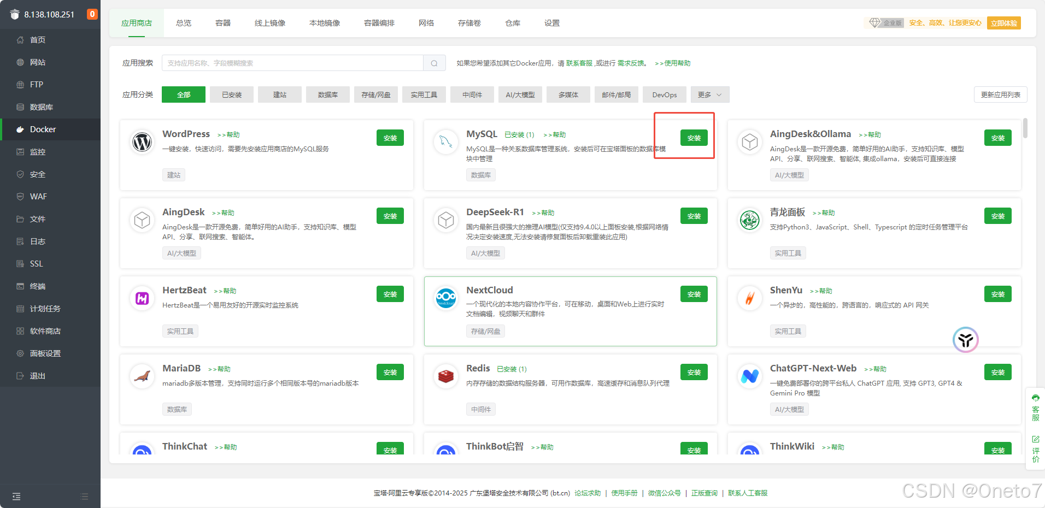Collapse the sidebar menu icon at bottom
Screen dimensions: 1045x508
pos(16,497)
